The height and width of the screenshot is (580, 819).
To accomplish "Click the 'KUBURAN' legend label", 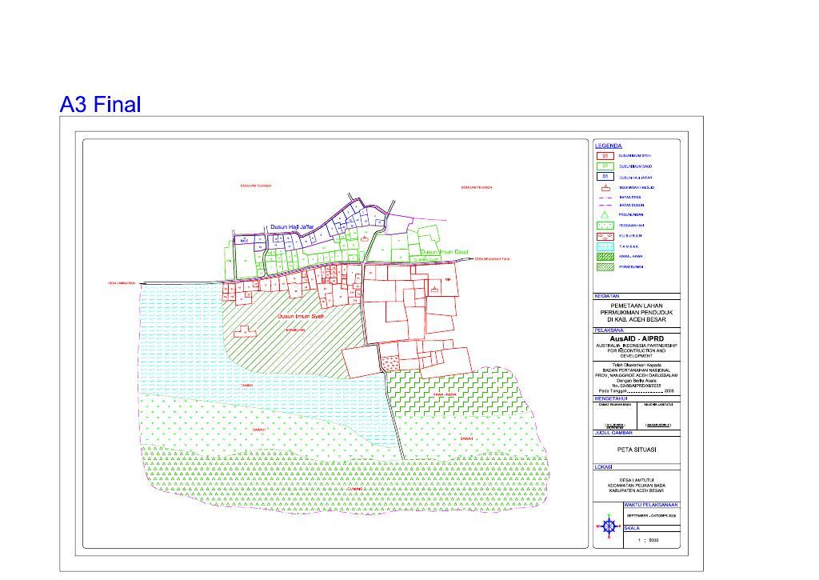I will tap(630, 236).
